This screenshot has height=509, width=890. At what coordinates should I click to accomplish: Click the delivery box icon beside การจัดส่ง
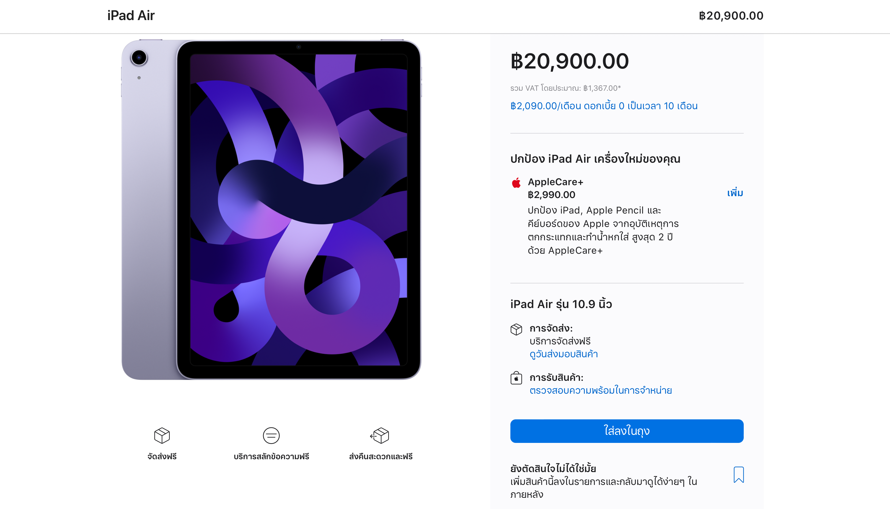pos(516,329)
